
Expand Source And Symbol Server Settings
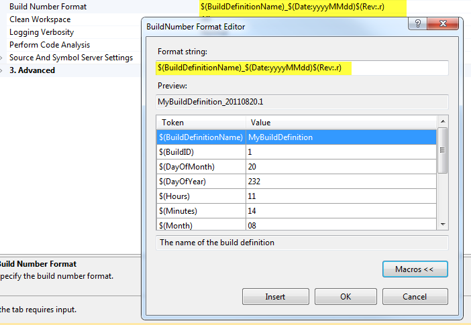click(x=2, y=58)
